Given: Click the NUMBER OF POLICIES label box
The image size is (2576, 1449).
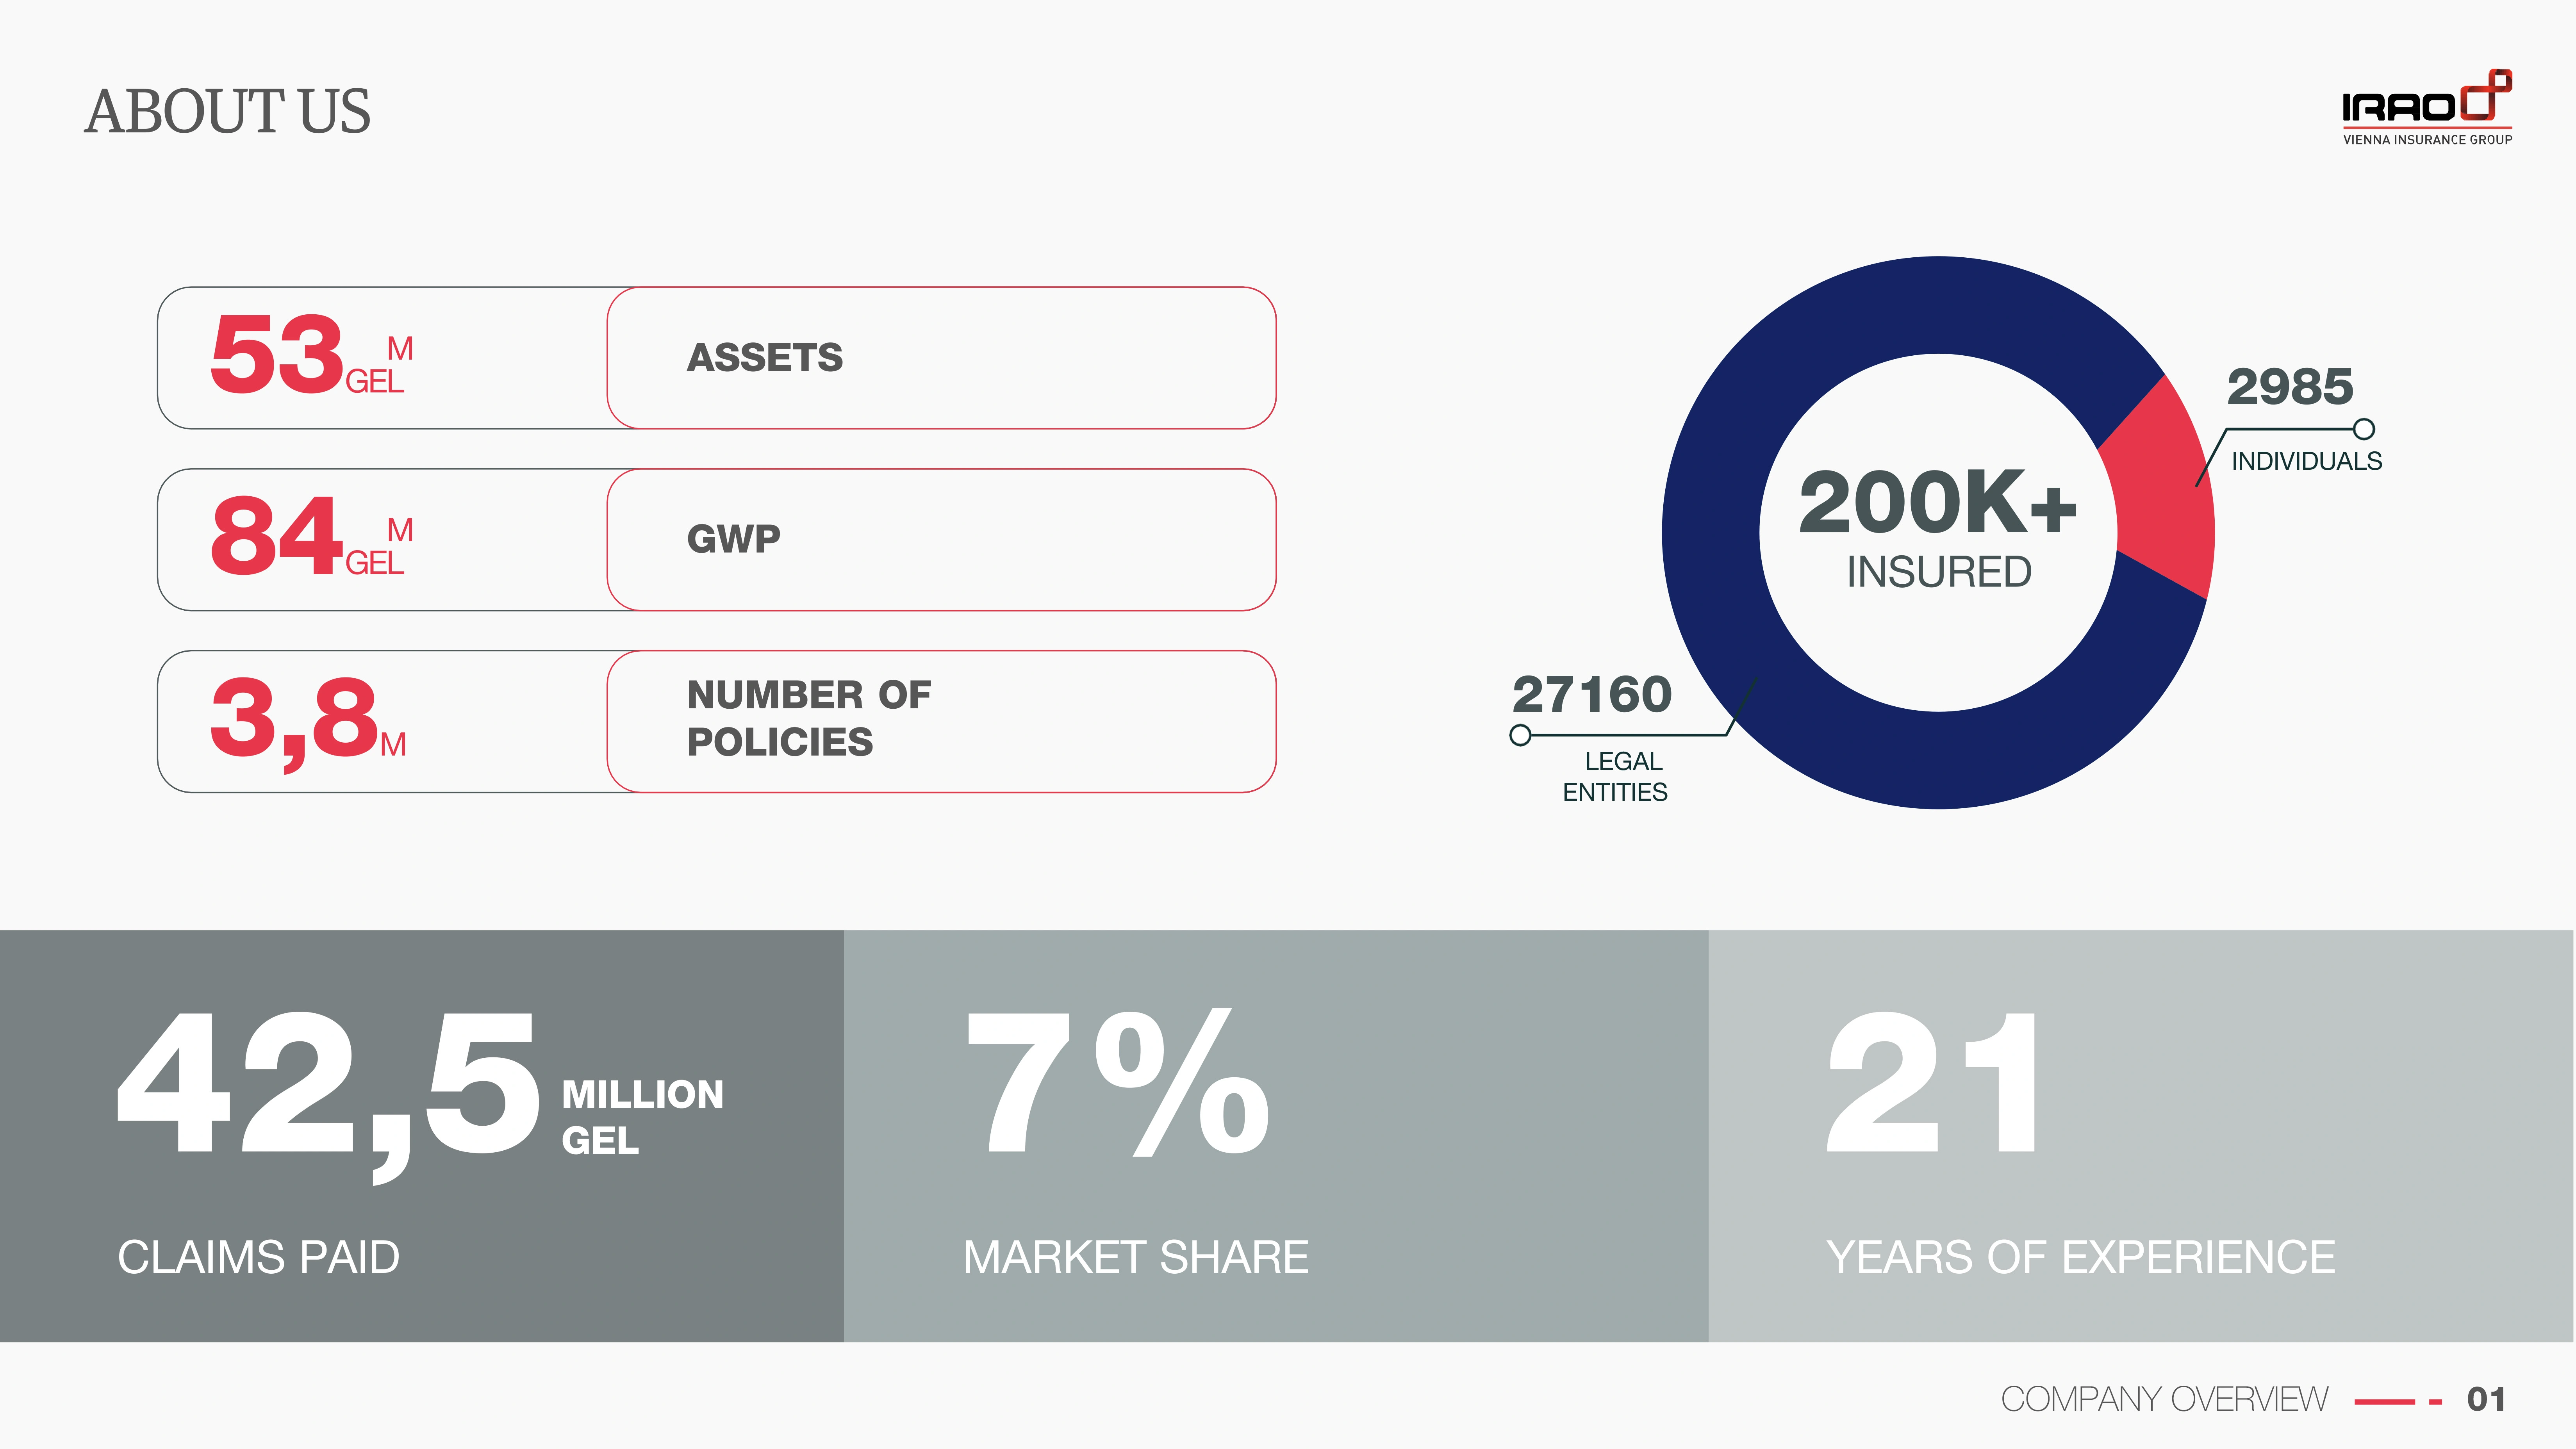Looking at the screenshot, I should 941,722.
